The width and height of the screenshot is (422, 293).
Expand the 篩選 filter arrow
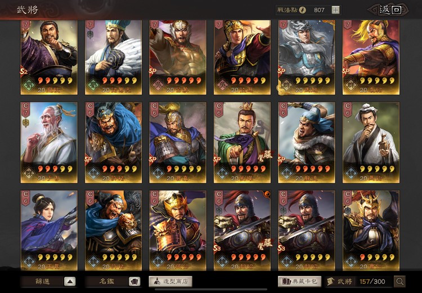[70, 281]
